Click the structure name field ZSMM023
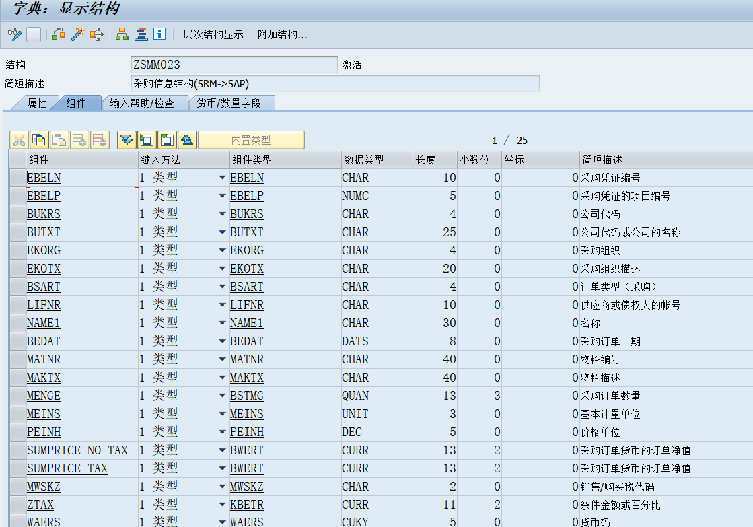 click(234, 65)
